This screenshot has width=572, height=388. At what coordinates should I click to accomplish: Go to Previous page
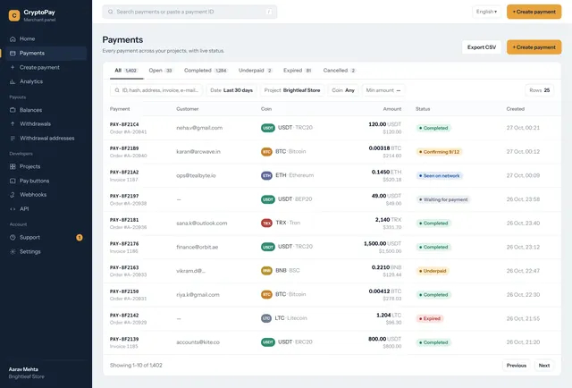[x=517, y=366]
